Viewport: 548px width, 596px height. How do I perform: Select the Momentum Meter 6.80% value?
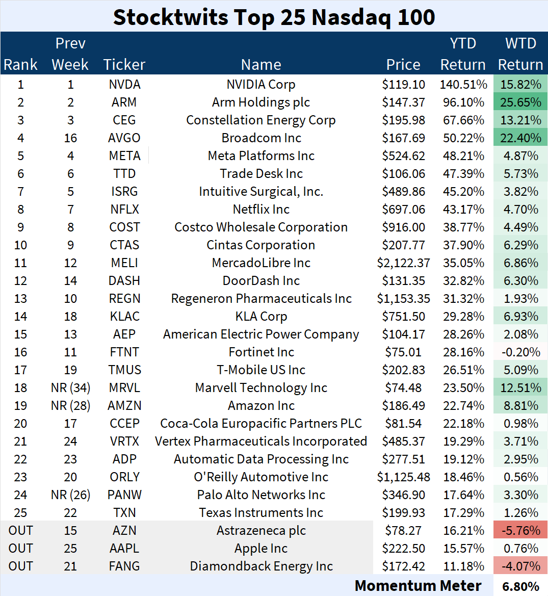coord(520,586)
